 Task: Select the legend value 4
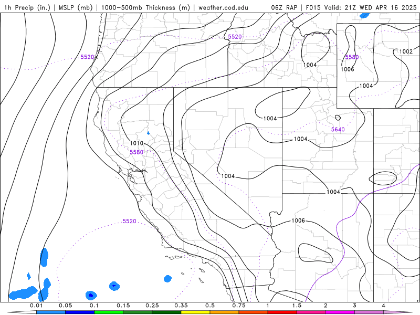tap(384, 306)
